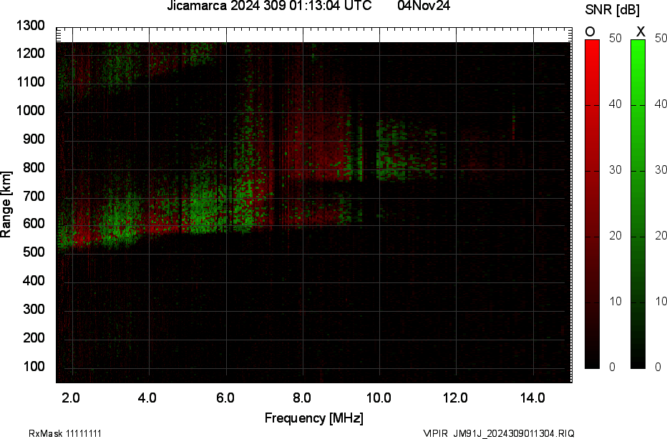The image size is (667, 439).
Task: Click the green X-mode SNR color bar
Action: pyautogui.click(x=638, y=204)
